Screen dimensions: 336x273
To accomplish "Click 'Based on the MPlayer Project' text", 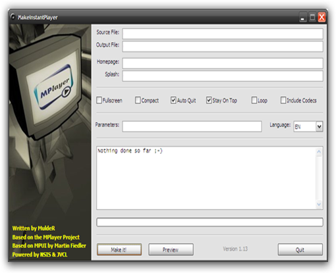I will [46, 237].
